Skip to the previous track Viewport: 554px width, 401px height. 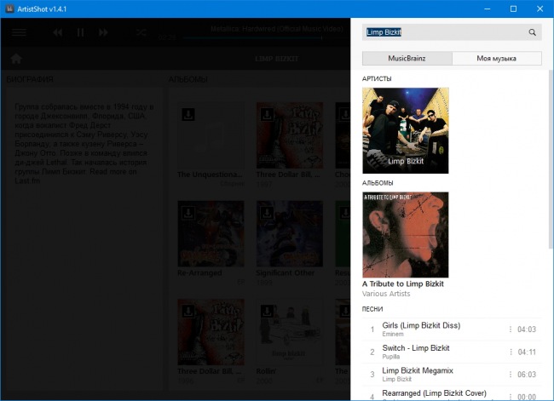58,32
